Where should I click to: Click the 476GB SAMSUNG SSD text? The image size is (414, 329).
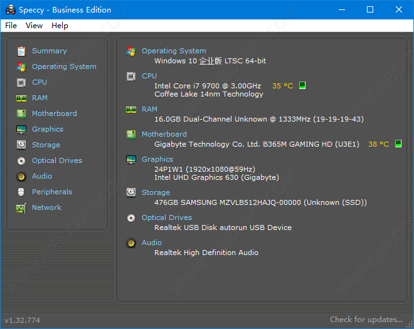[x=260, y=202]
